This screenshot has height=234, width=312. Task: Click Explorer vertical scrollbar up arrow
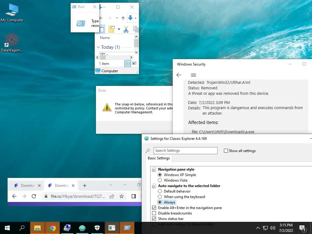coord(136,37)
